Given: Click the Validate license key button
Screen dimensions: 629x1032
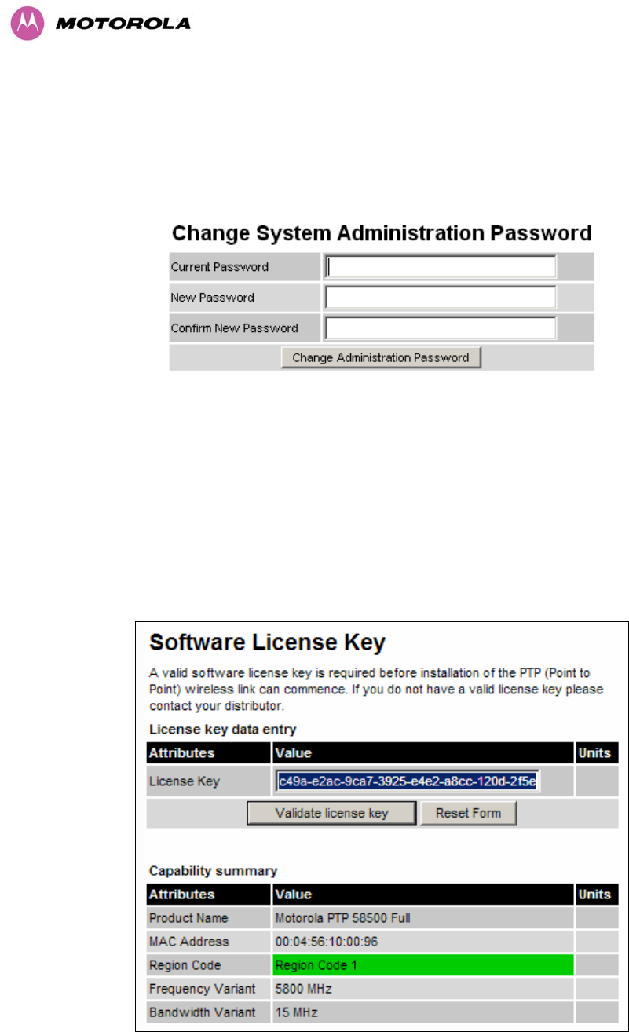Looking at the screenshot, I should (331, 813).
